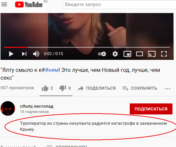Mute the video volume
Image resolution: width=176 pixels, height=147 pixels.
pos(36,54)
